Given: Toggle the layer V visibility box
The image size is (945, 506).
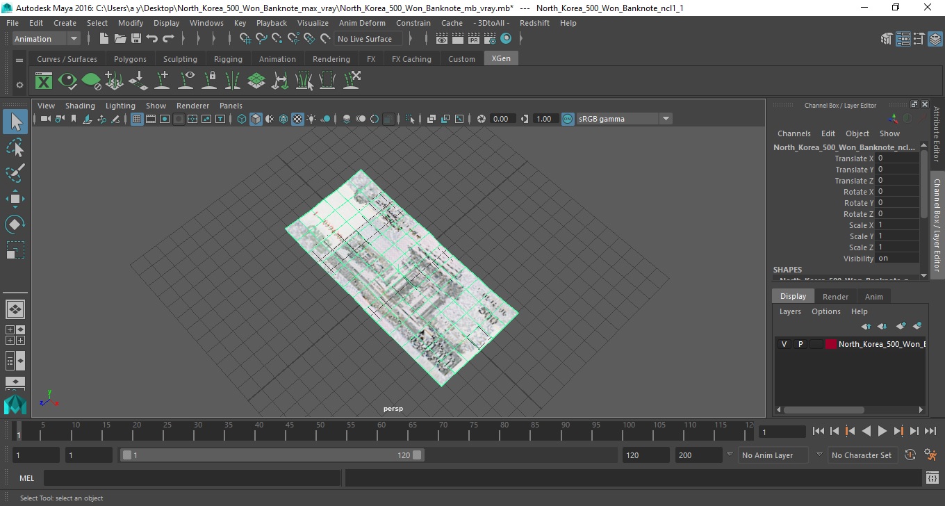Looking at the screenshot, I should point(784,344).
